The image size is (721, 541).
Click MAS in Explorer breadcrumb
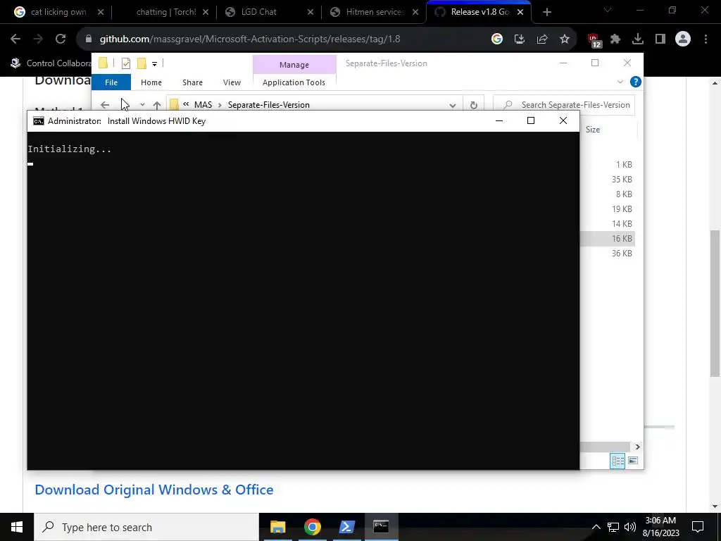pyautogui.click(x=203, y=105)
